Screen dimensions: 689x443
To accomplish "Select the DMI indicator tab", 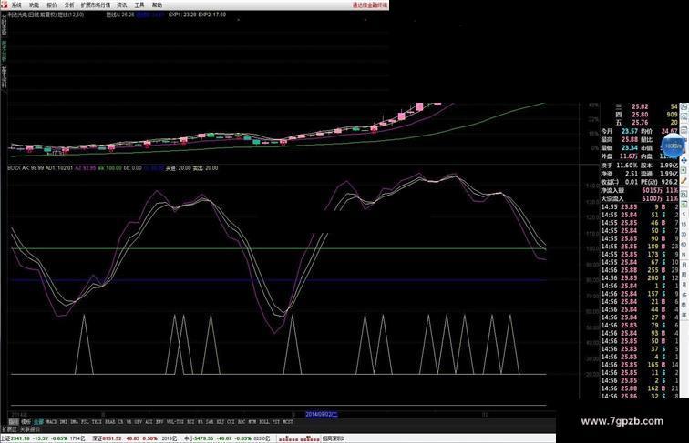I will point(63,422).
